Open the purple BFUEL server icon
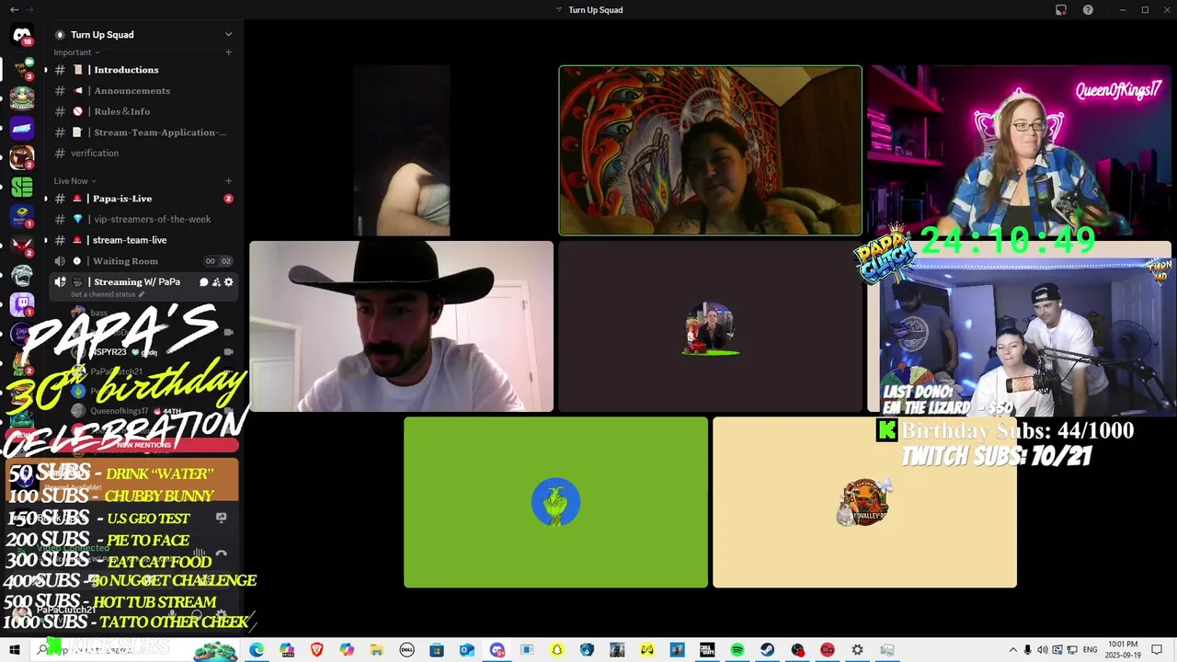 22,128
